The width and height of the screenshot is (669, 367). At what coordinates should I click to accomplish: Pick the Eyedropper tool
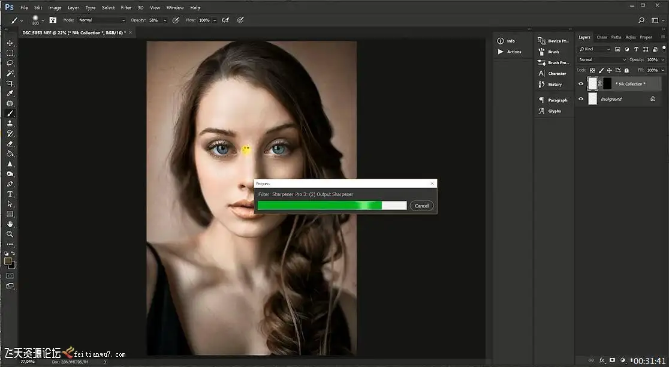pos(10,94)
